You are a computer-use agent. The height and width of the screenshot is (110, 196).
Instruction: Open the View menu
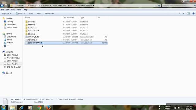pyautogui.click(x=13, y=10)
